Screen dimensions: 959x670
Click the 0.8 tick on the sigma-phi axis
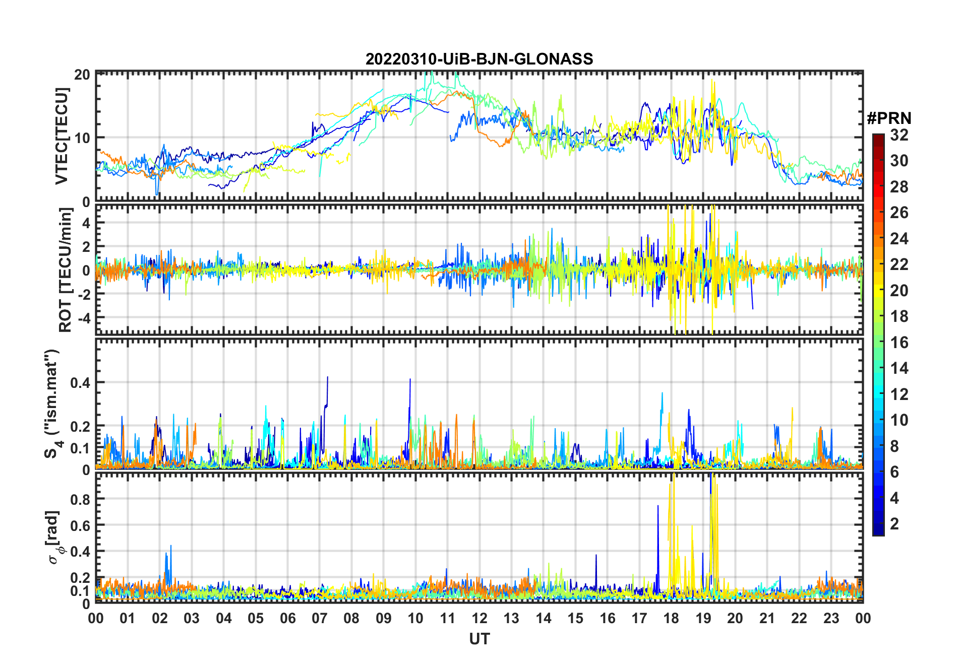point(80,499)
